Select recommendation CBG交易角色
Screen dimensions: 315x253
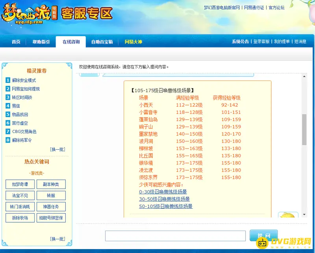point(24,132)
